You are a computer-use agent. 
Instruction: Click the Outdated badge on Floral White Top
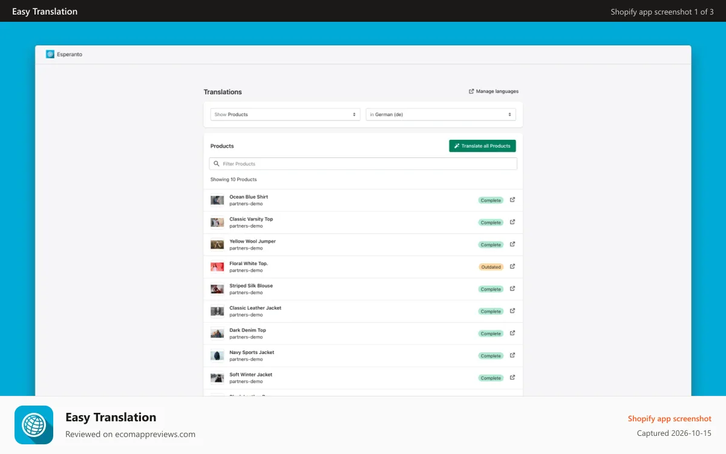tap(491, 267)
